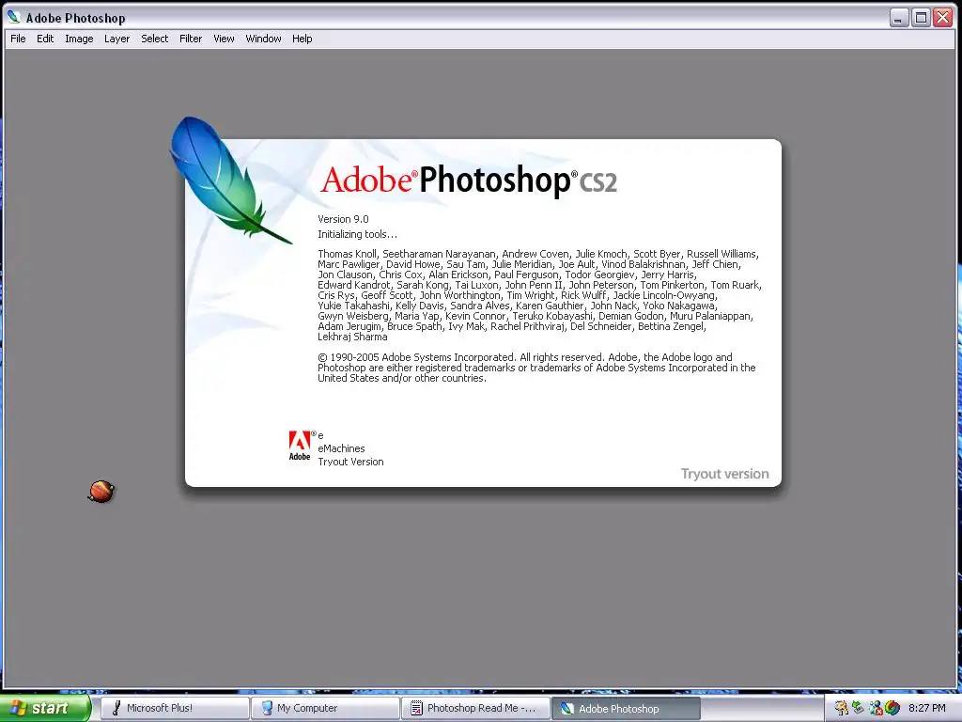Open the Image menu
Viewport: 962px width, 722px height.
(x=79, y=39)
